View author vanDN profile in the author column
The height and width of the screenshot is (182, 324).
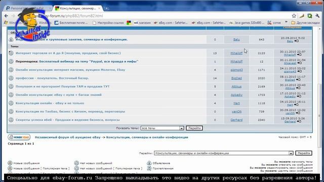coord(236,111)
